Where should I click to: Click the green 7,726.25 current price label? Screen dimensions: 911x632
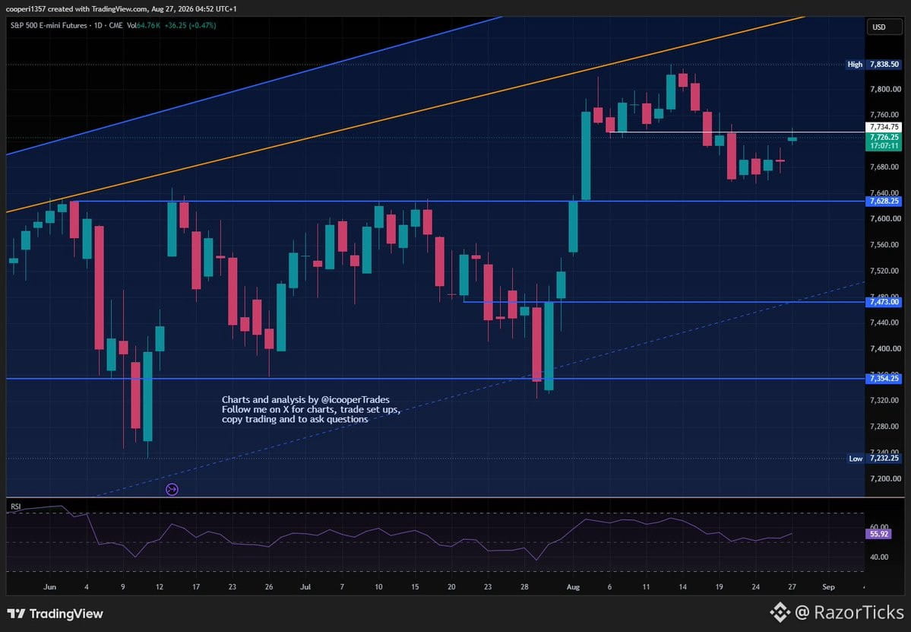click(x=884, y=137)
